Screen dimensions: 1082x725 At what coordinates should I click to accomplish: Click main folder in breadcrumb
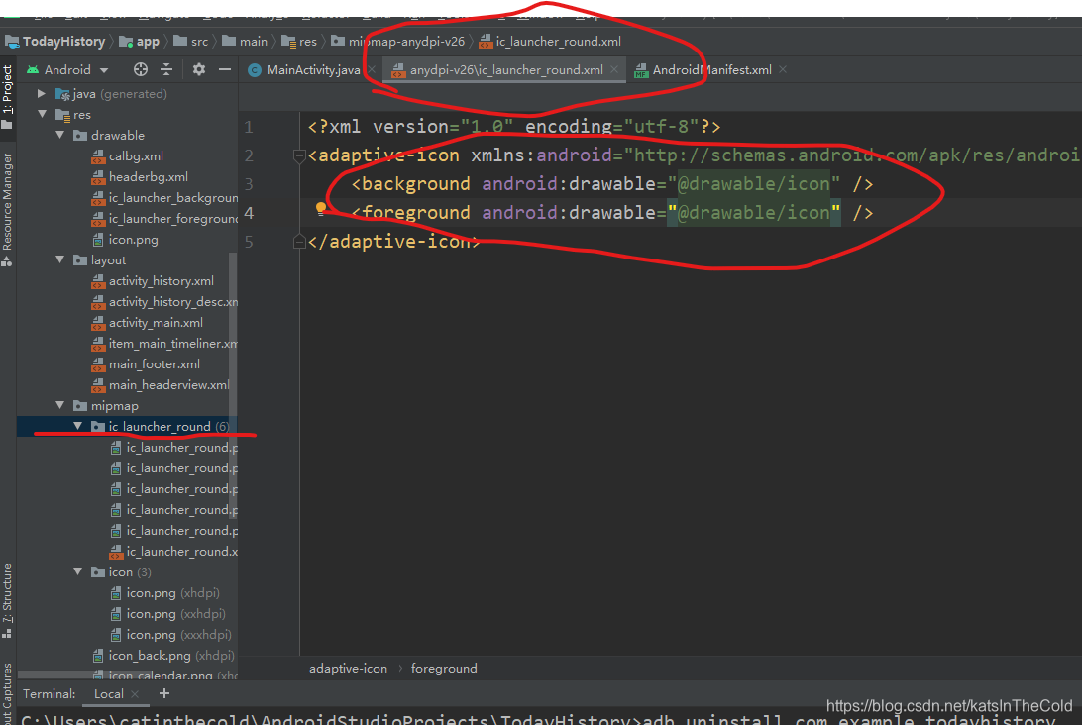[x=245, y=42]
